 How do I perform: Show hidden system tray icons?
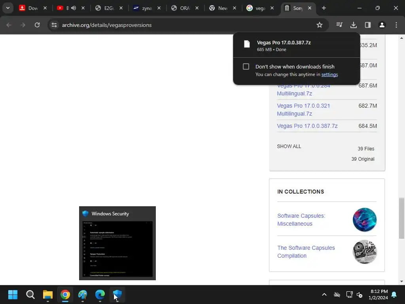(x=324, y=294)
